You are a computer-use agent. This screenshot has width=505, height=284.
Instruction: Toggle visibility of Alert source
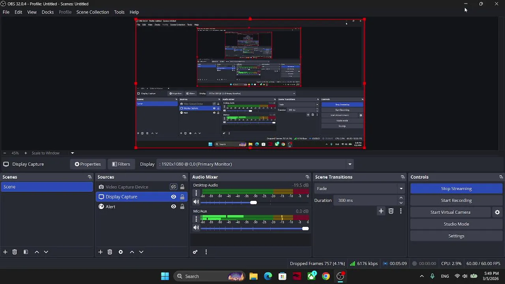coord(174,207)
